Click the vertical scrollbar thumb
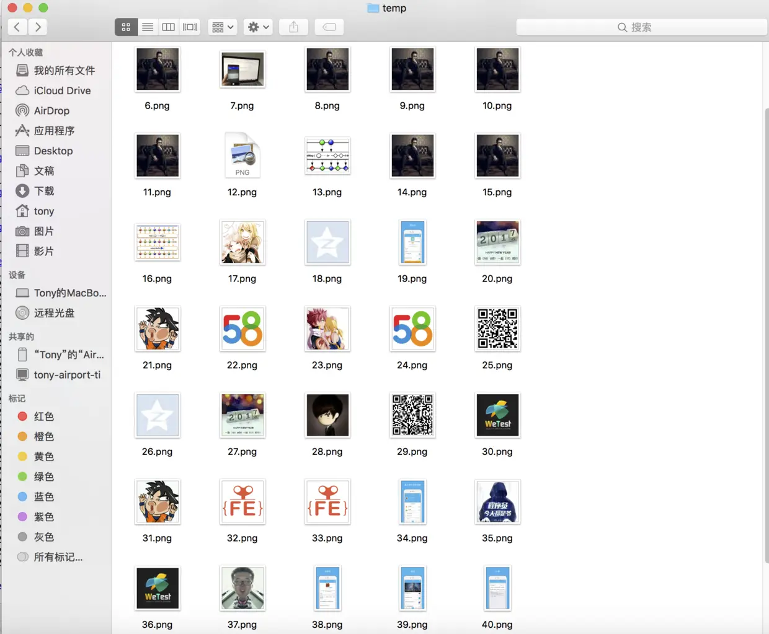 point(767,335)
